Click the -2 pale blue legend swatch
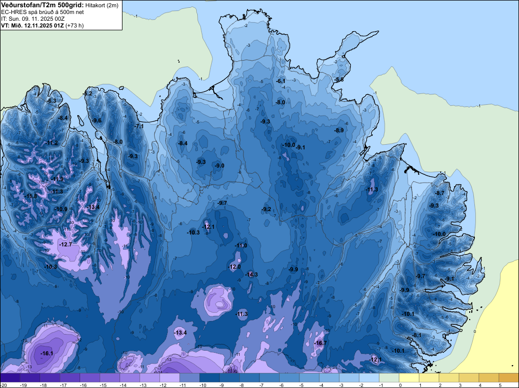The image size is (519, 388). click(x=370, y=378)
